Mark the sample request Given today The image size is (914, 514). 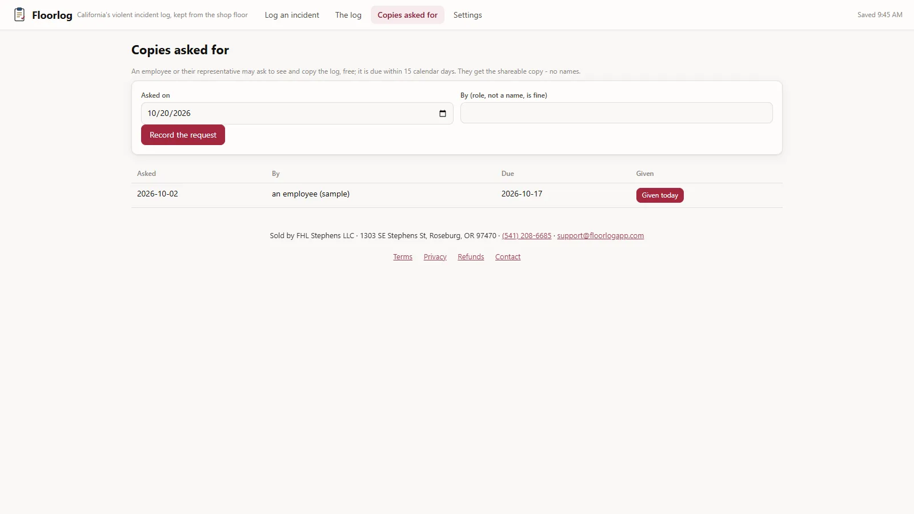[660, 195]
